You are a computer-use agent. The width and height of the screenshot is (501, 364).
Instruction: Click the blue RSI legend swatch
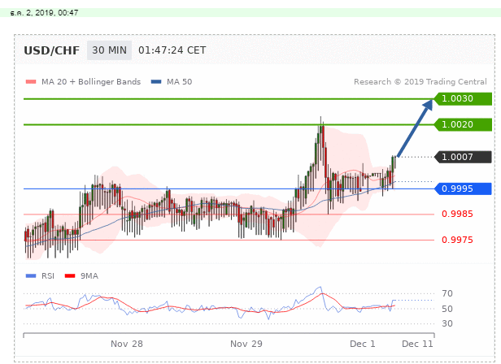[31, 276]
